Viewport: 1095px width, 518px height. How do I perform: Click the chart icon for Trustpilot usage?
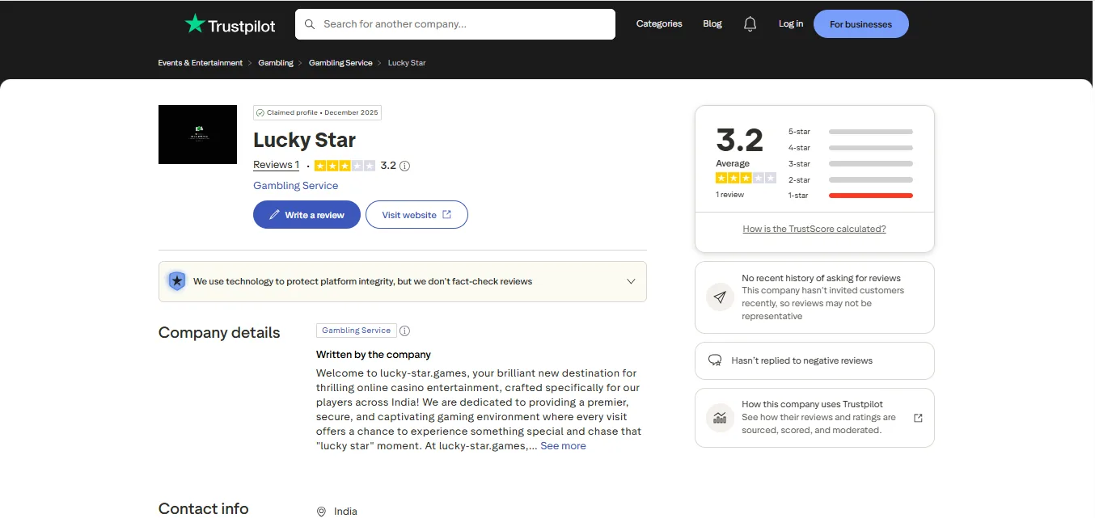[720, 418]
